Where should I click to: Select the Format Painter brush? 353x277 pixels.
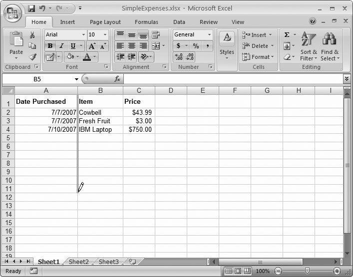pyautogui.click(x=32, y=57)
